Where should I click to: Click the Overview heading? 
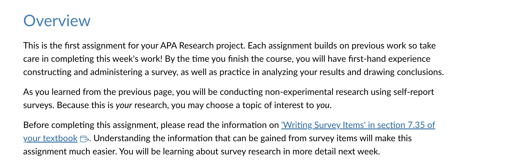[x=57, y=21]
